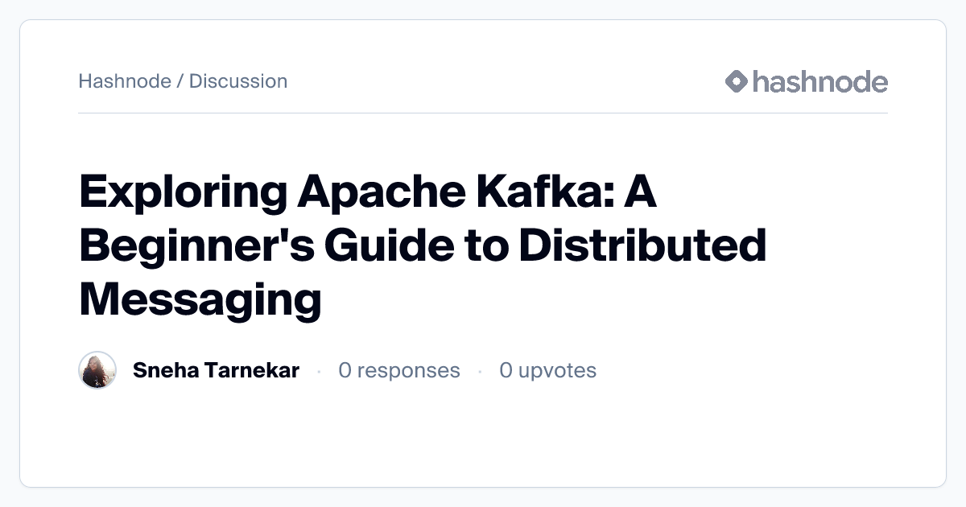Select Discussion in the breadcrumb
Screen dimensions: 966x507
point(238,81)
